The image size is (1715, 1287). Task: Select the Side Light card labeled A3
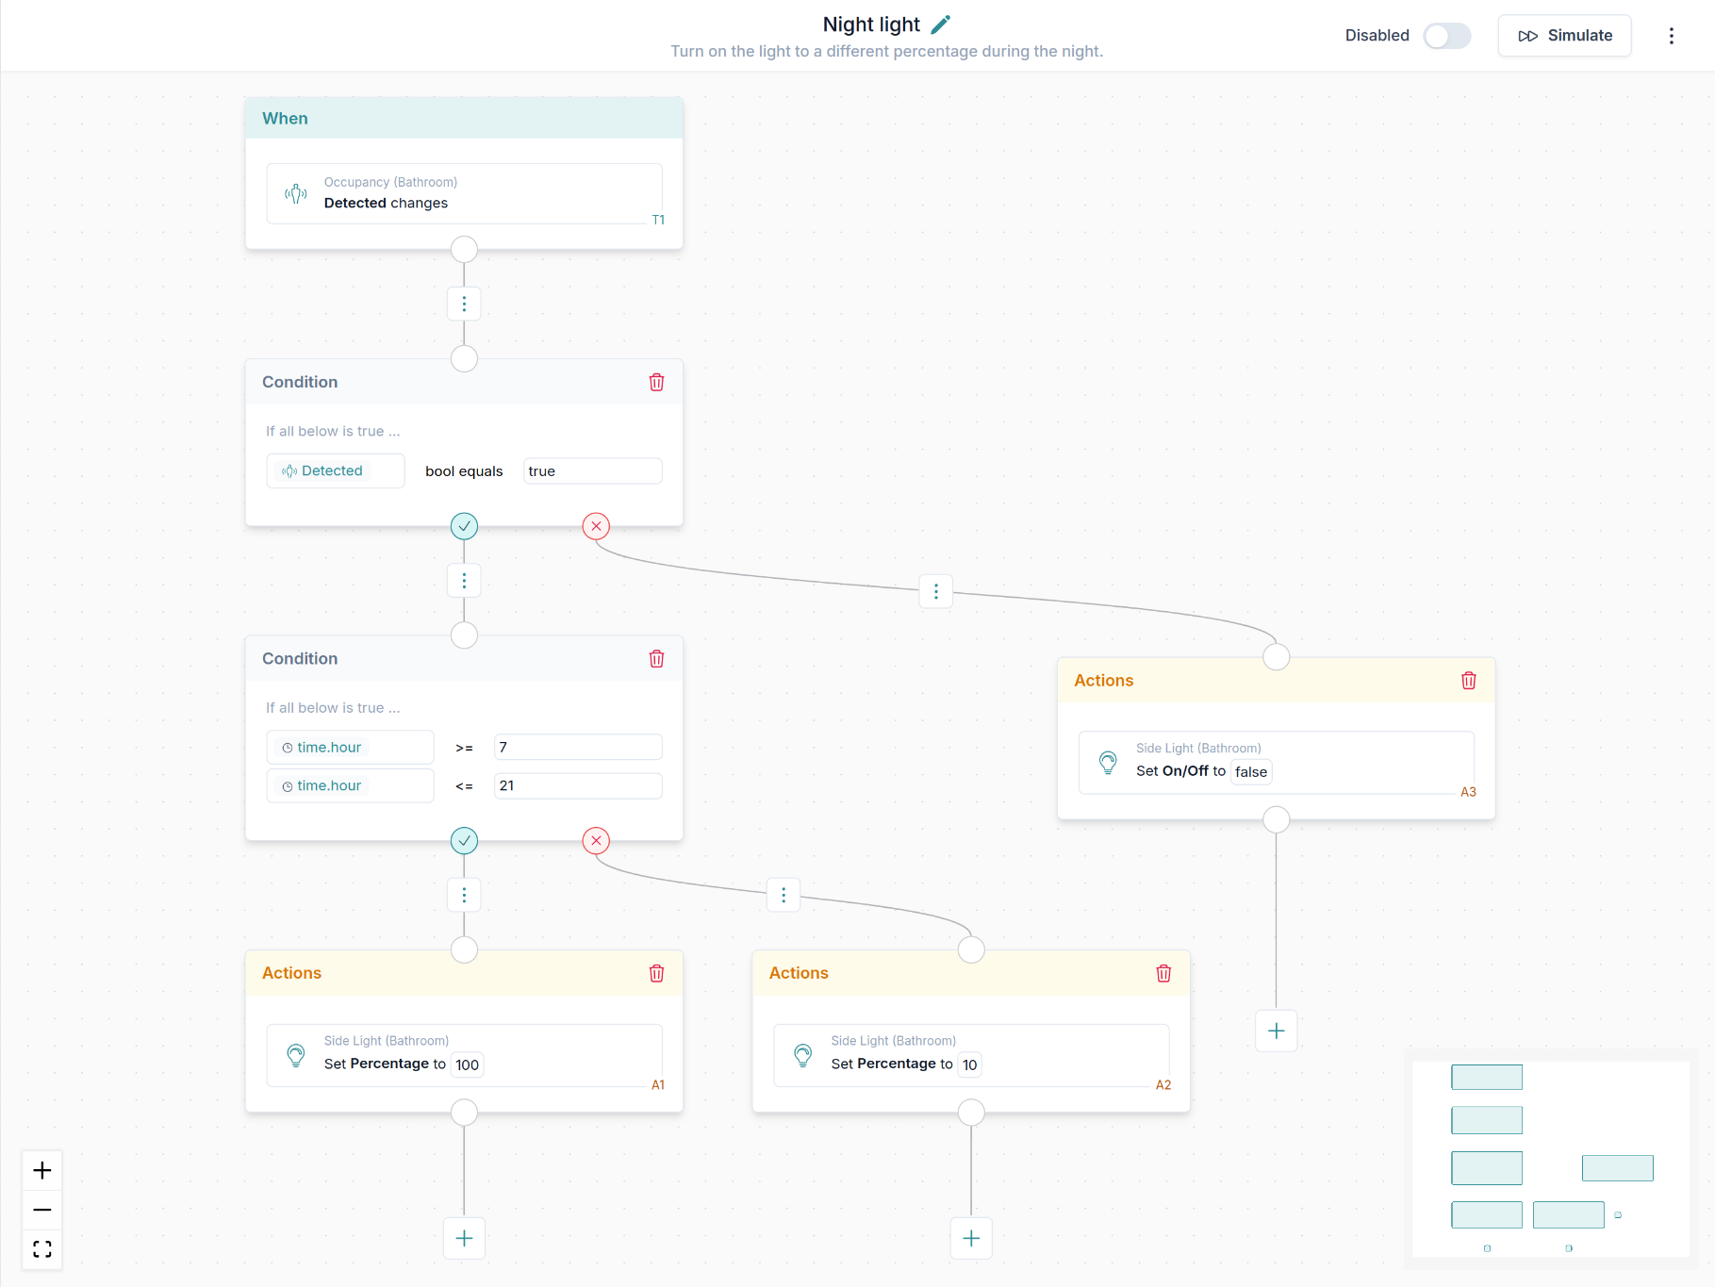click(1277, 762)
